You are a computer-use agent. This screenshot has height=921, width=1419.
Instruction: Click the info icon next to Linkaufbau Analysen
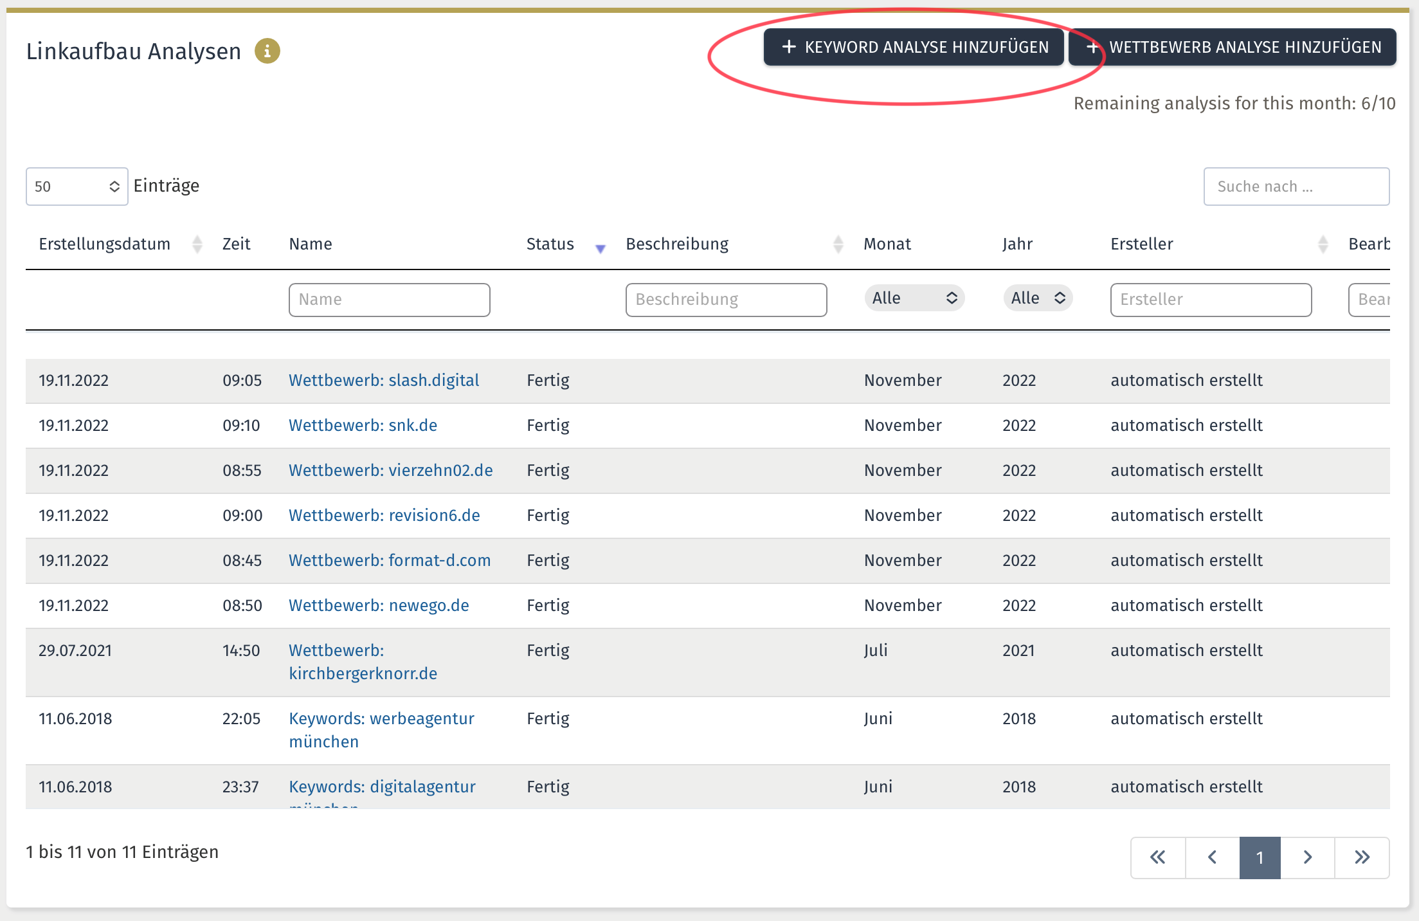pos(267,51)
